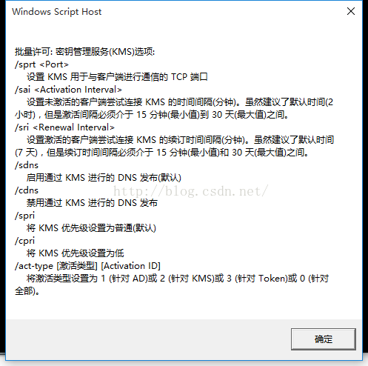Click the 7 天 renewal interval description line
368x366 pixels.
pyautogui.click(x=161, y=153)
